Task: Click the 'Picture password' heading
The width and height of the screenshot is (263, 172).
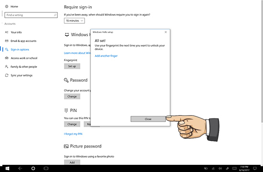Action: (86, 146)
